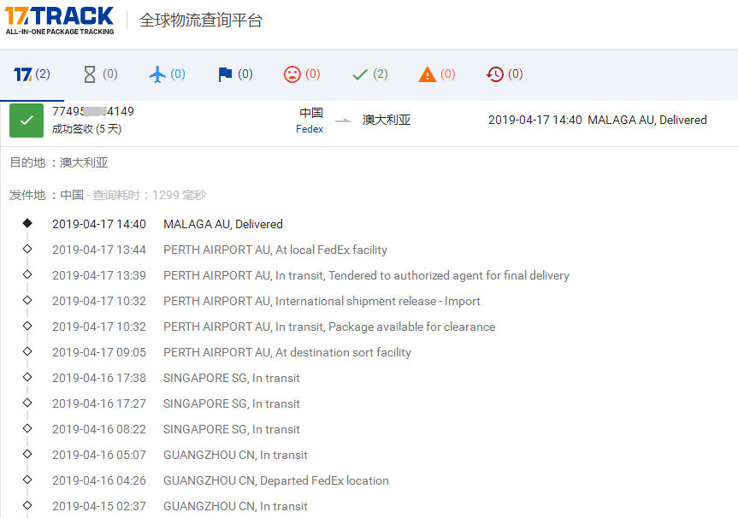The image size is (738, 518).
Task: Filter by the warning triangle Alert status
Action: [437, 74]
